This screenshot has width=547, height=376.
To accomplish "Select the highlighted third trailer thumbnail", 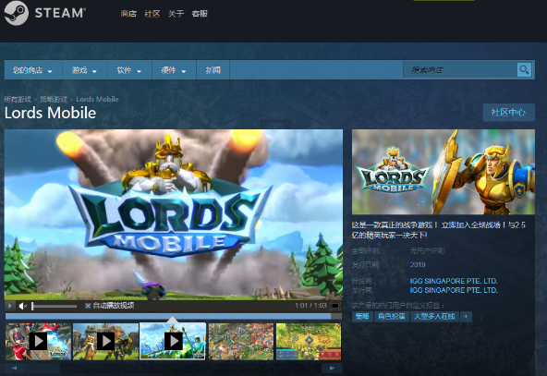I will click(173, 341).
